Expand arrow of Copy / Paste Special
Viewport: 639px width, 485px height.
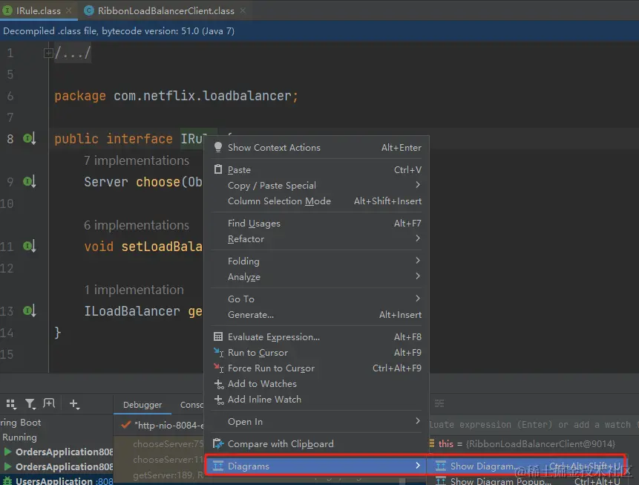tap(418, 185)
